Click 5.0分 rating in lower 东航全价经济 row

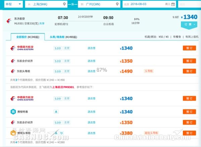click(x=58, y=123)
